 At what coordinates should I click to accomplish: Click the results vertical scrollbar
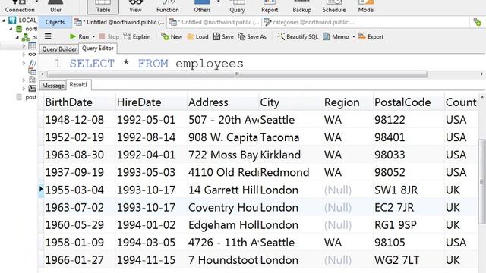coord(481,181)
